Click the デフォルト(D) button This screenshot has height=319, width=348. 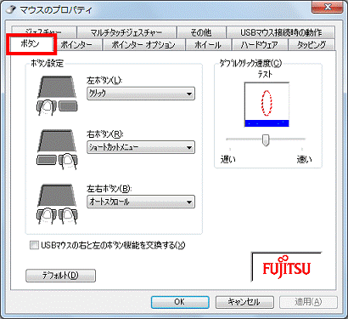coord(60,276)
